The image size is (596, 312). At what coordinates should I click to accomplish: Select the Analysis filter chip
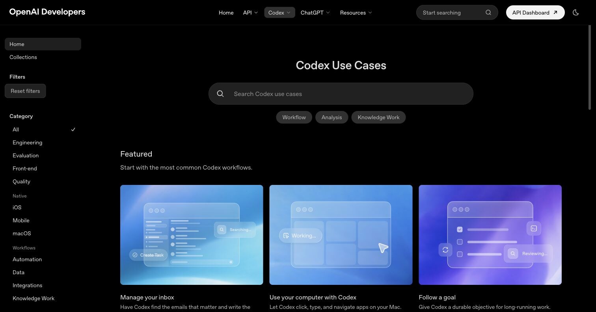[332, 117]
